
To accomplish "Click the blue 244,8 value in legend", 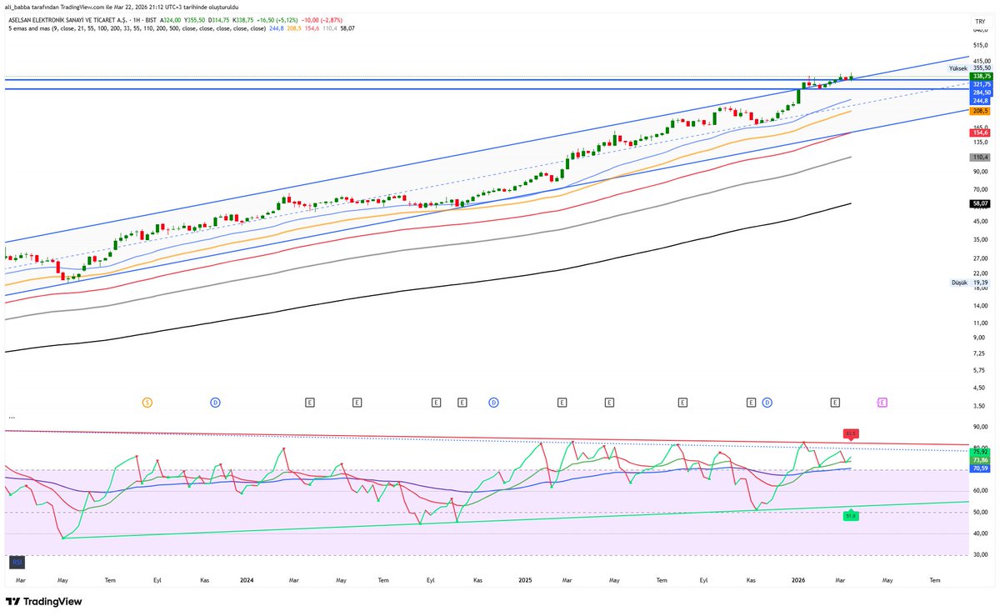I will pyautogui.click(x=277, y=28).
